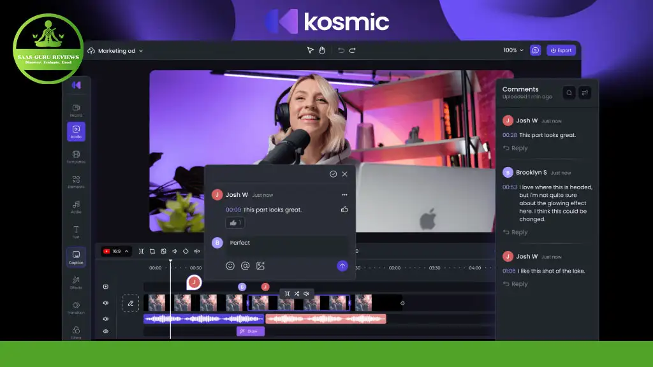
Task: Select the hand pan tool
Action: [322, 50]
